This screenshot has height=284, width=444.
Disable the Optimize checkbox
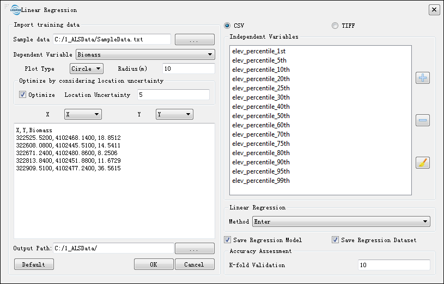coord(23,95)
